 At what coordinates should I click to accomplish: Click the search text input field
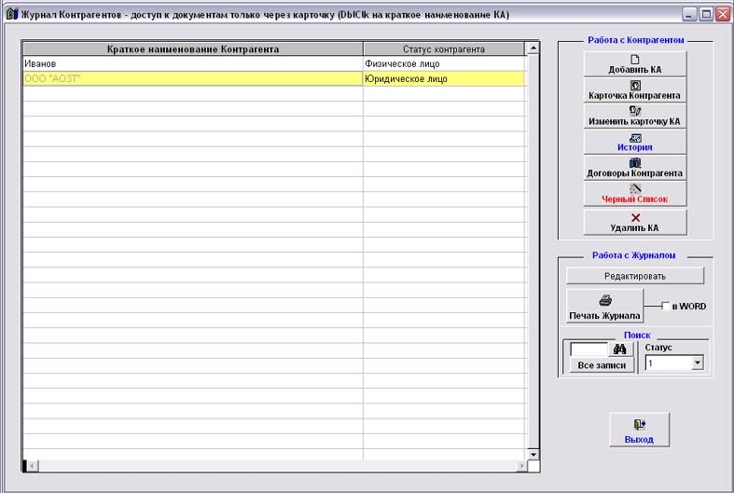(x=589, y=349)
